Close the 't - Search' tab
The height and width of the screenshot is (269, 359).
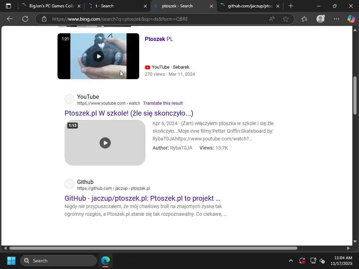click(145, 6)
